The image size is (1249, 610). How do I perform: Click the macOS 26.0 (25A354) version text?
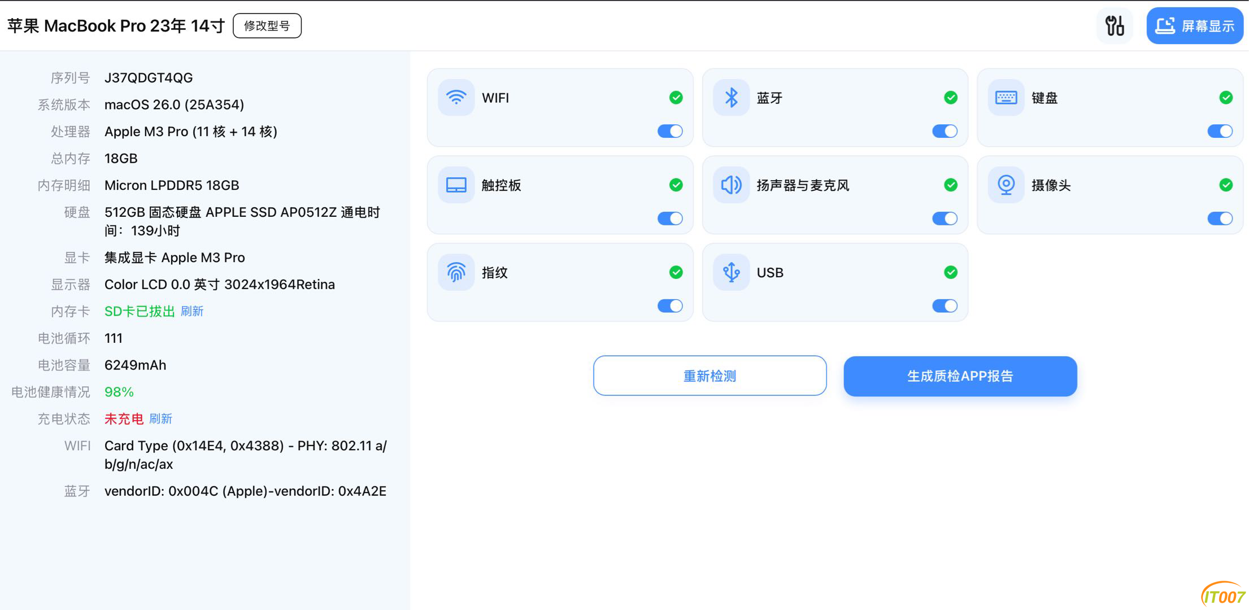coord(175,104)
